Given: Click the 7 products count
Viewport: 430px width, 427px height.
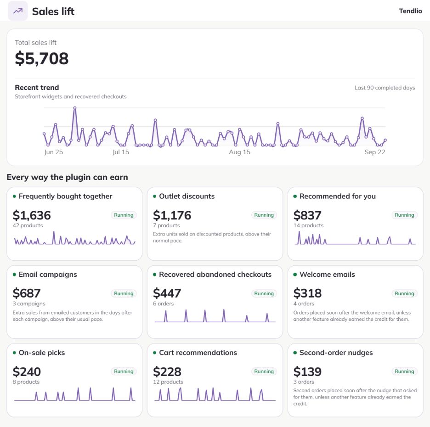Looking at the screenshot, I should (x=166, y=225).
